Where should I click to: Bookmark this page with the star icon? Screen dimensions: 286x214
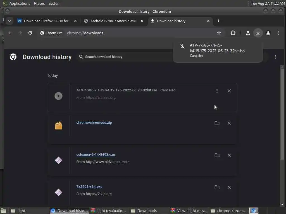tap(219, 33)
